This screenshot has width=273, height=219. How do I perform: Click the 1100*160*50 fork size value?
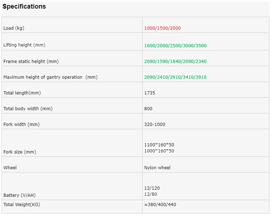coord(159,145)
